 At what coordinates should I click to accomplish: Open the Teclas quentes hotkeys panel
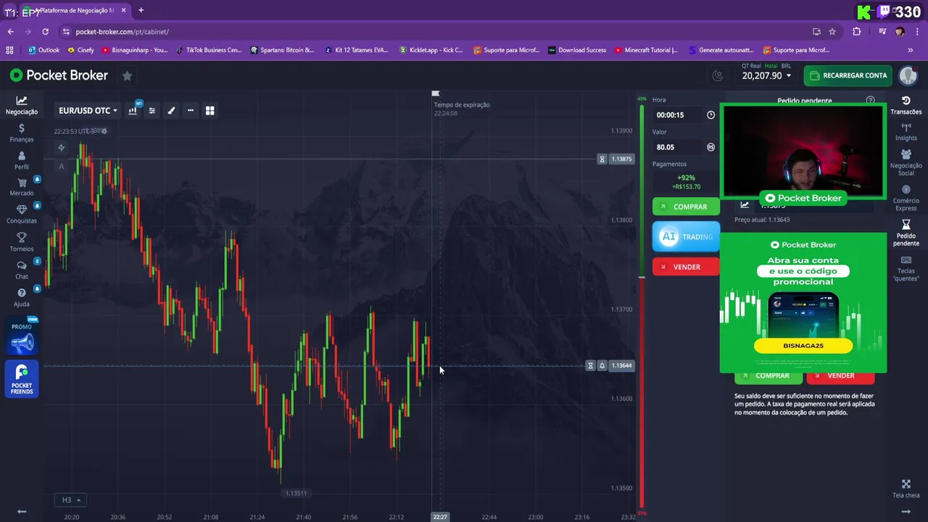click(x=906, y=269)
